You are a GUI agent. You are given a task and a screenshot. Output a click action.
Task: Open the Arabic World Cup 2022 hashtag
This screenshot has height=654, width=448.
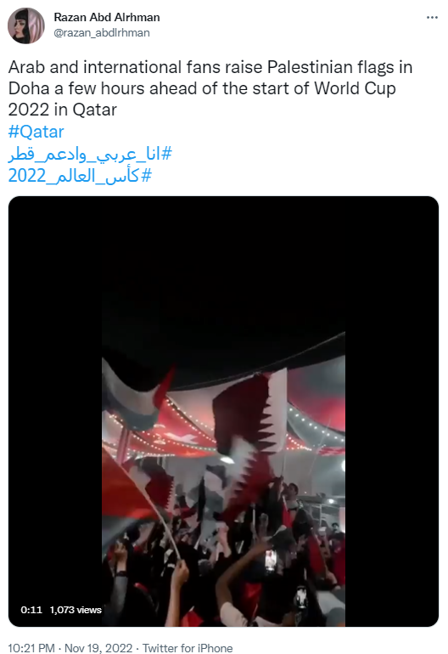coord(80,176)
